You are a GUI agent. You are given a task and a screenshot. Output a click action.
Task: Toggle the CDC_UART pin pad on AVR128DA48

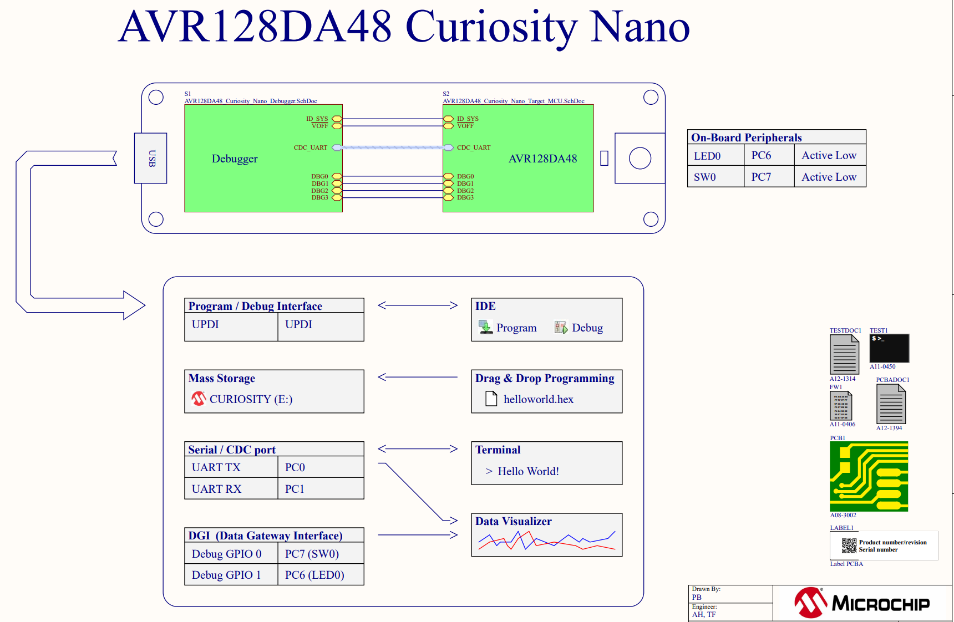point(448,147)
